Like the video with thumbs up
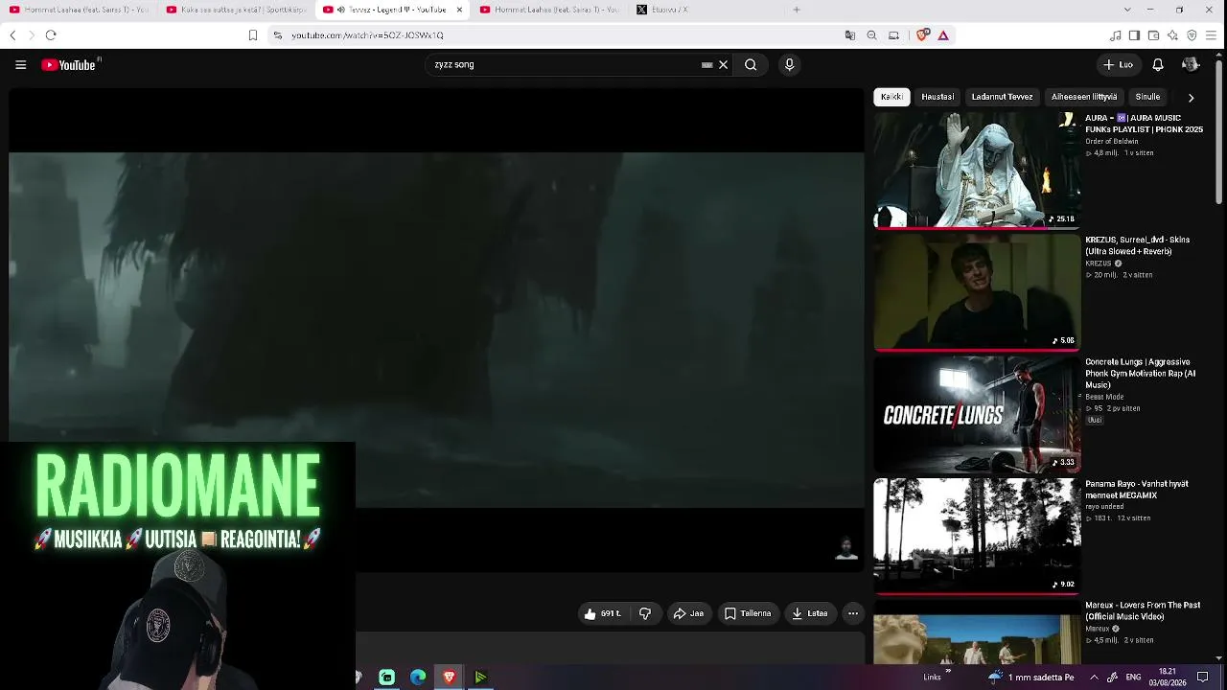Screen dimensions: 1227x690 tap(603, 613)
